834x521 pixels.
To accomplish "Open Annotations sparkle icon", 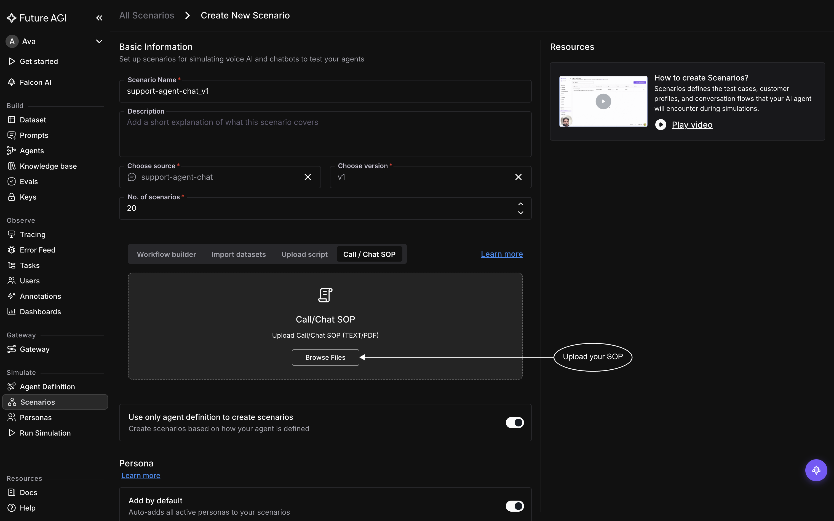I will point(12,296).
